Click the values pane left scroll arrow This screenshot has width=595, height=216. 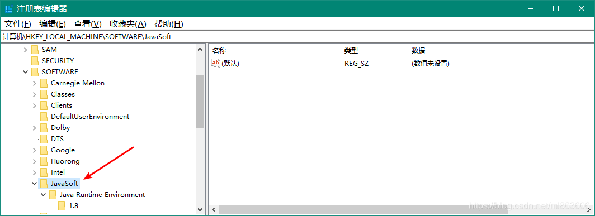click(214, 209)
